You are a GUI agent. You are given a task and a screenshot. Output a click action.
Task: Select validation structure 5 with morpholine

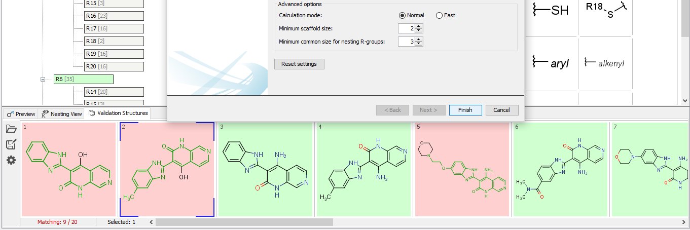pos(462,169)
